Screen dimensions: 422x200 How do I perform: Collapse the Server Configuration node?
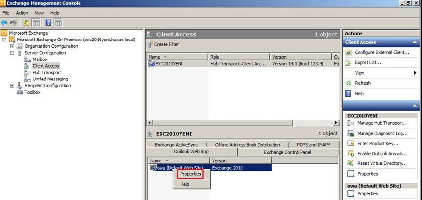pyautogui.click(x=12, y=53)
